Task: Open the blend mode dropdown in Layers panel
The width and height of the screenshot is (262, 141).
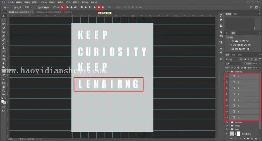Action: (x=234, y=64)
